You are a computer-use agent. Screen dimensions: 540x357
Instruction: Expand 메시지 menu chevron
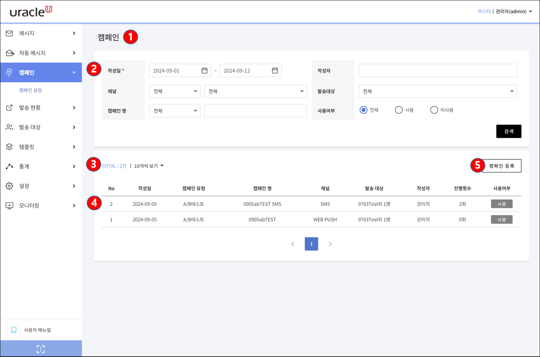(x=74, y=33)
